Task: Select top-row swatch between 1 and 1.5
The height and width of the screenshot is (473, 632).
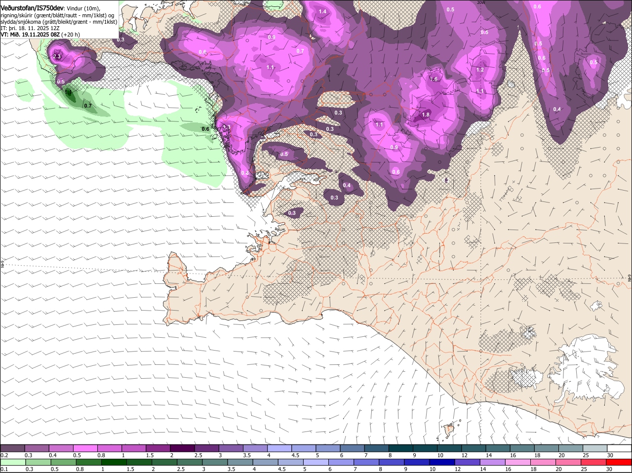Action: pyautogui.click(x=134, y=448)
